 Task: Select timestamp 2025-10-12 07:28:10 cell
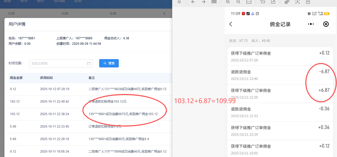click(54, 89)
